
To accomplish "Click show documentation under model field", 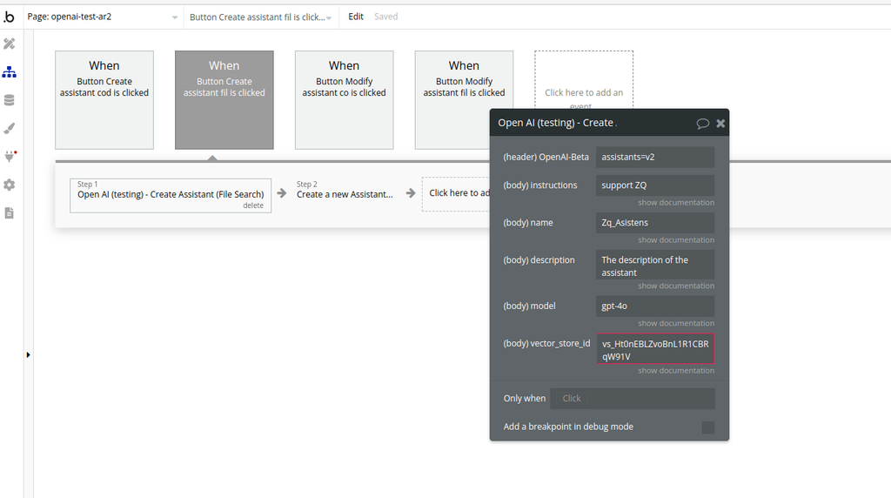I will (675, 323).
